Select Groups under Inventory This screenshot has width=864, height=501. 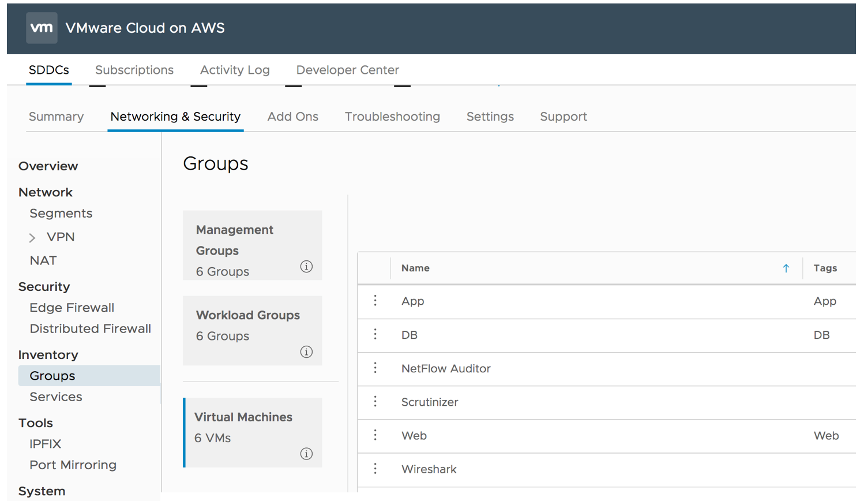(x=89, y=376)
